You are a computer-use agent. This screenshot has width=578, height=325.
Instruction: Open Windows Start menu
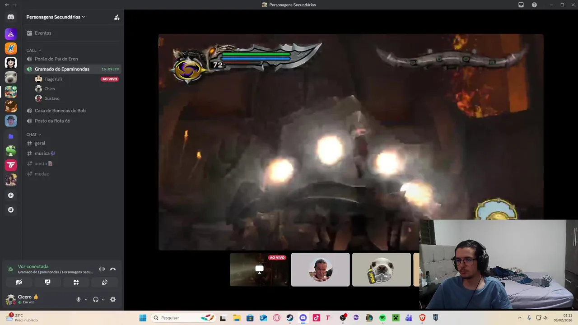pyautogui.click(x=143, y=318)
